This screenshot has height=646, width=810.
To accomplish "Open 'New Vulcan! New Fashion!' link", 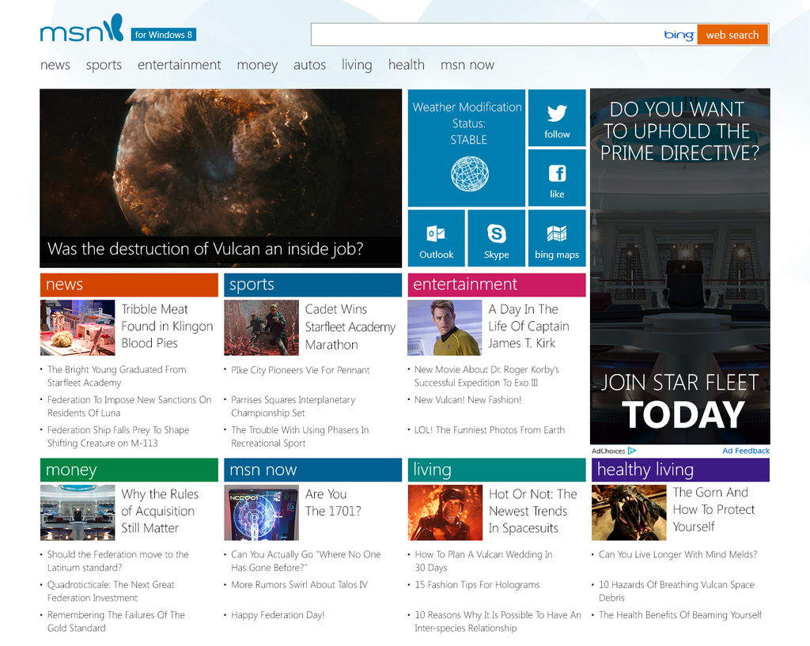I will click(x=467, y=399).
